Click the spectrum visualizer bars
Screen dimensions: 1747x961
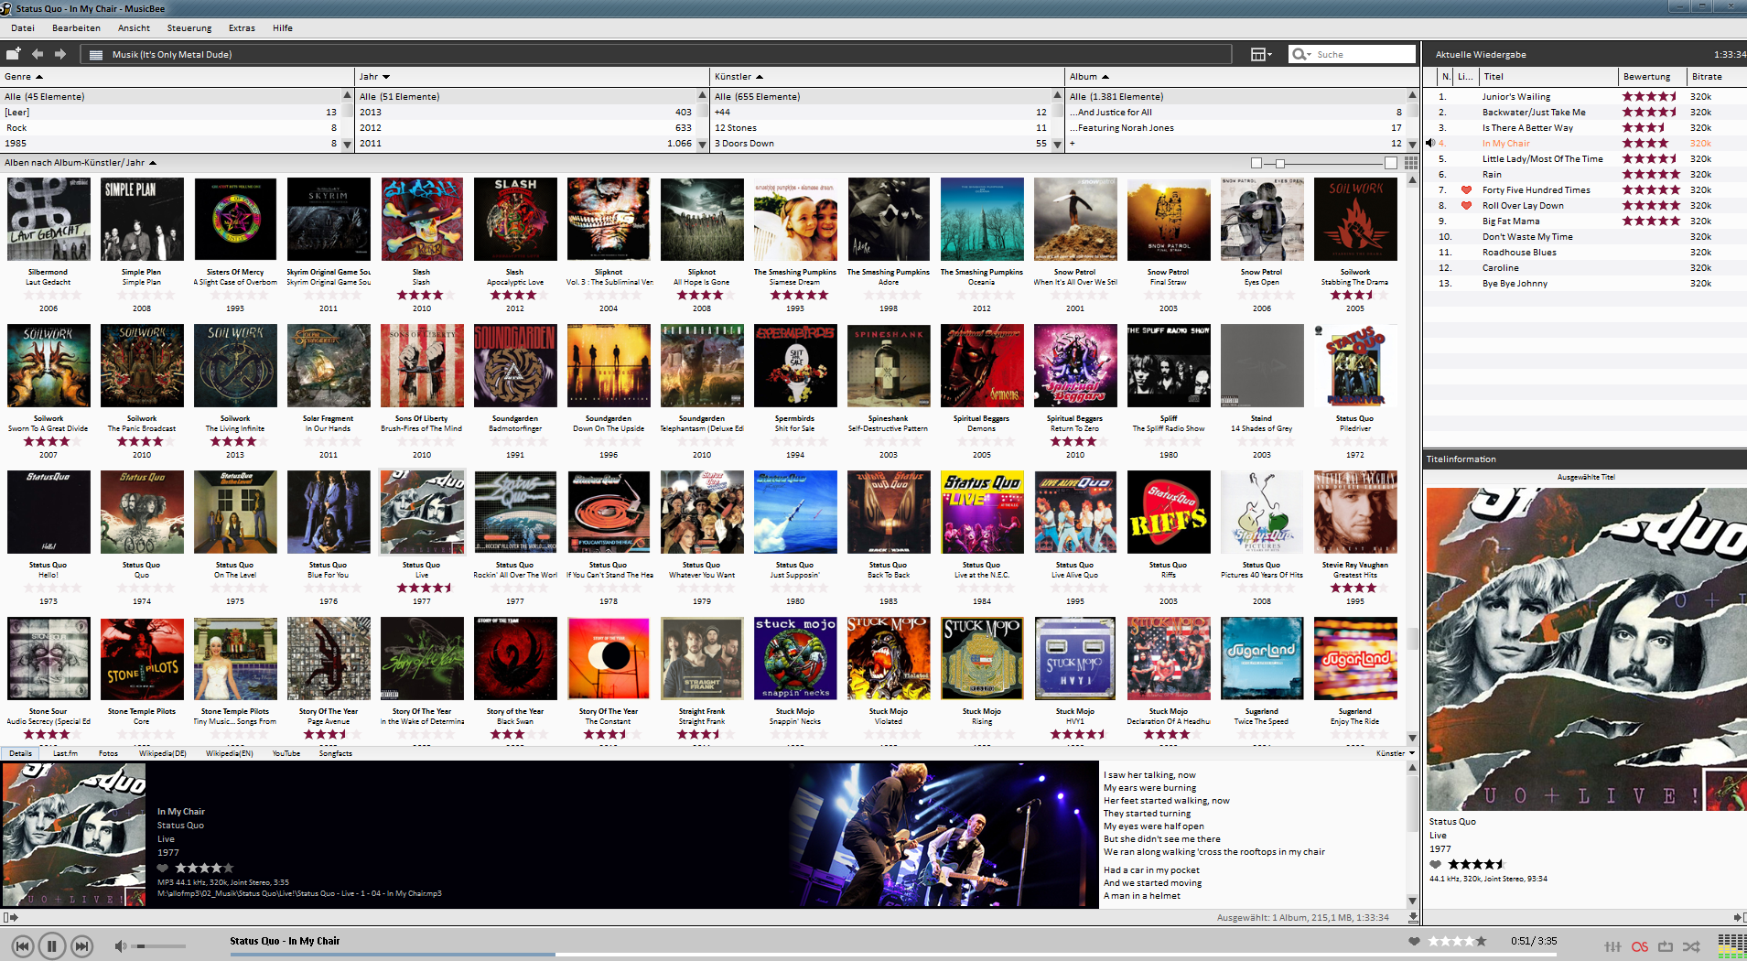1731,945
